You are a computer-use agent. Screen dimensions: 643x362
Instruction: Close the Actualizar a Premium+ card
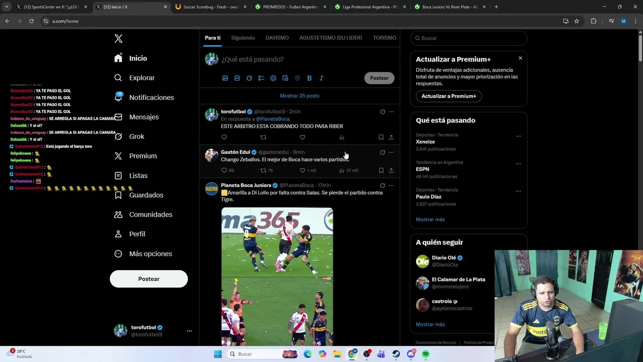520,58
